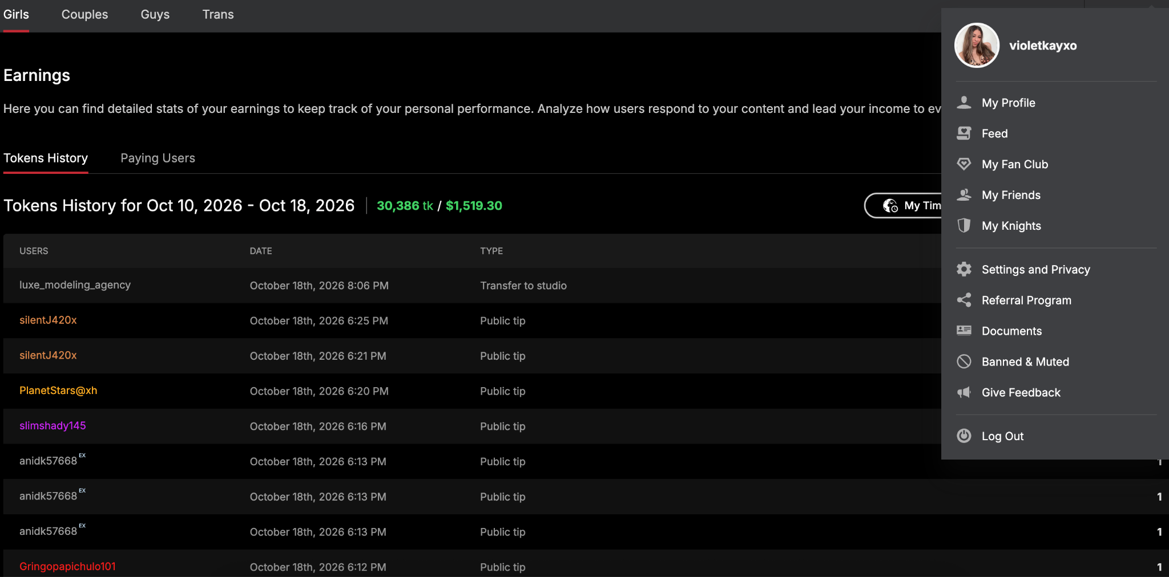Click the Referral Program share icon

click(964, 300)
